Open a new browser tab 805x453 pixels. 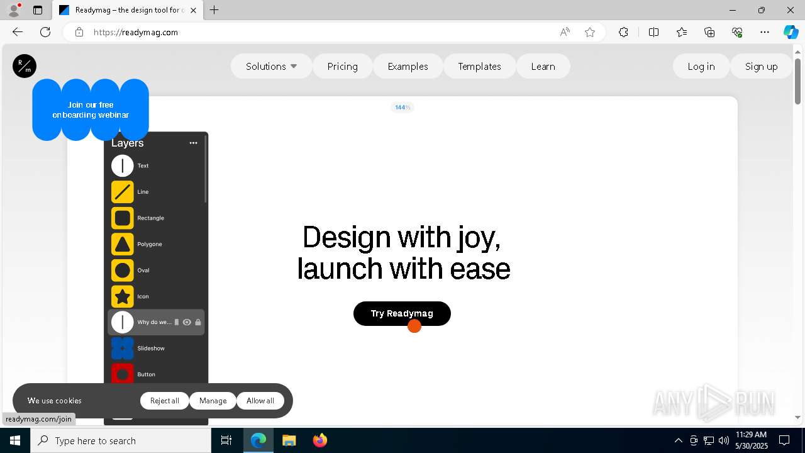click(x=214, y=10)
